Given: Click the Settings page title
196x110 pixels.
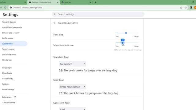Looking at the screenshot, I should [10, 15].
